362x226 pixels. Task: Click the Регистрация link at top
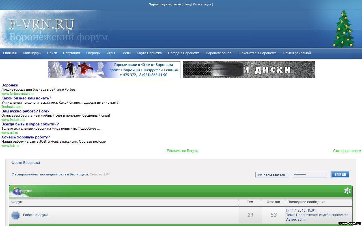[x=202, y=5]
